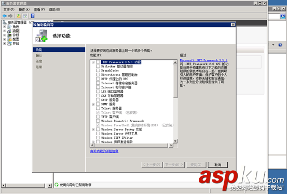Screen dimensions: 287x194
Task: Click the Back arrow toolbar icon
Action: pyautogui.click(x=5, y=16)
